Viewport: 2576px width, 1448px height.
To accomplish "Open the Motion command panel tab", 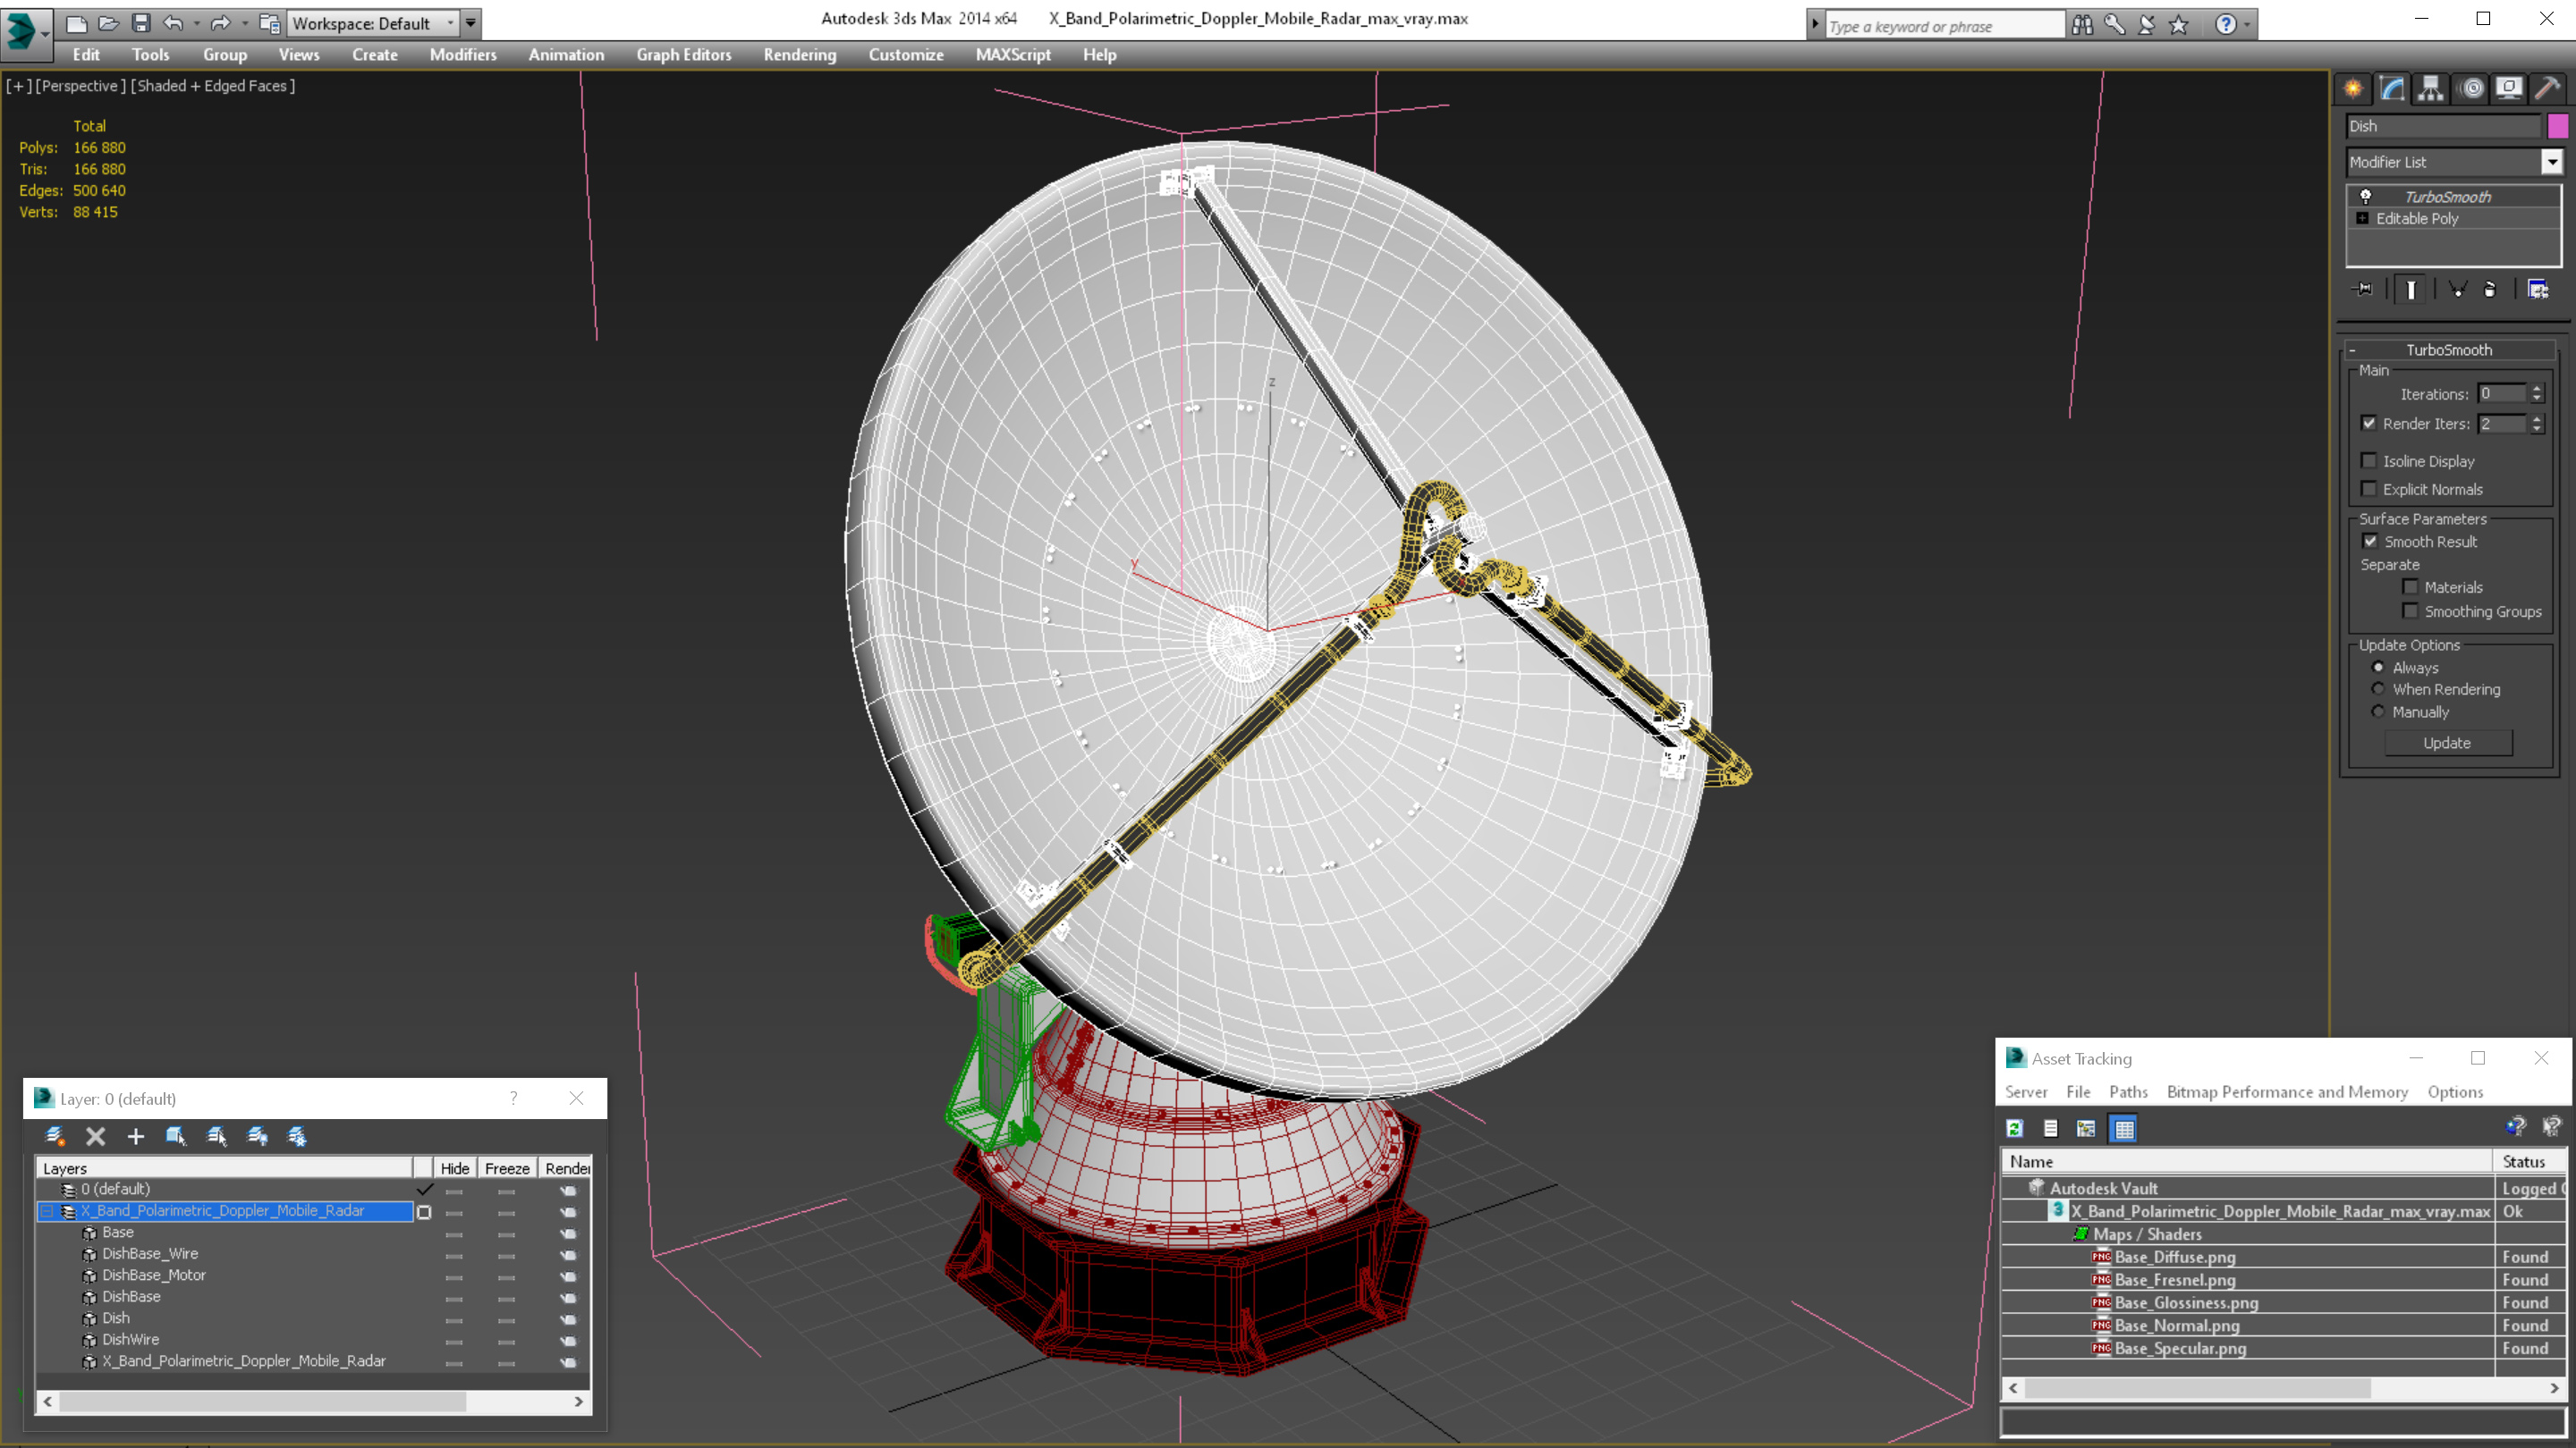I will coord(2472,89).
